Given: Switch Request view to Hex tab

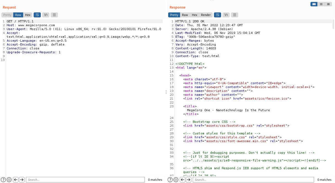Looking at the screenshot, I should point(28,15).
